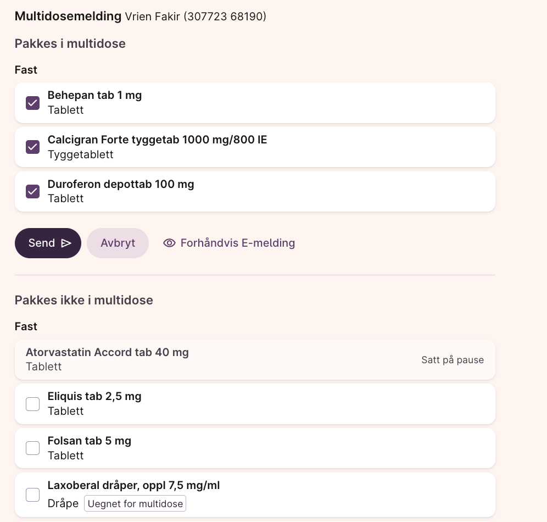The height and width of the screenshot is (522, 547).
Task: Cancel with the Avbryt button
Action: [118, 243]
